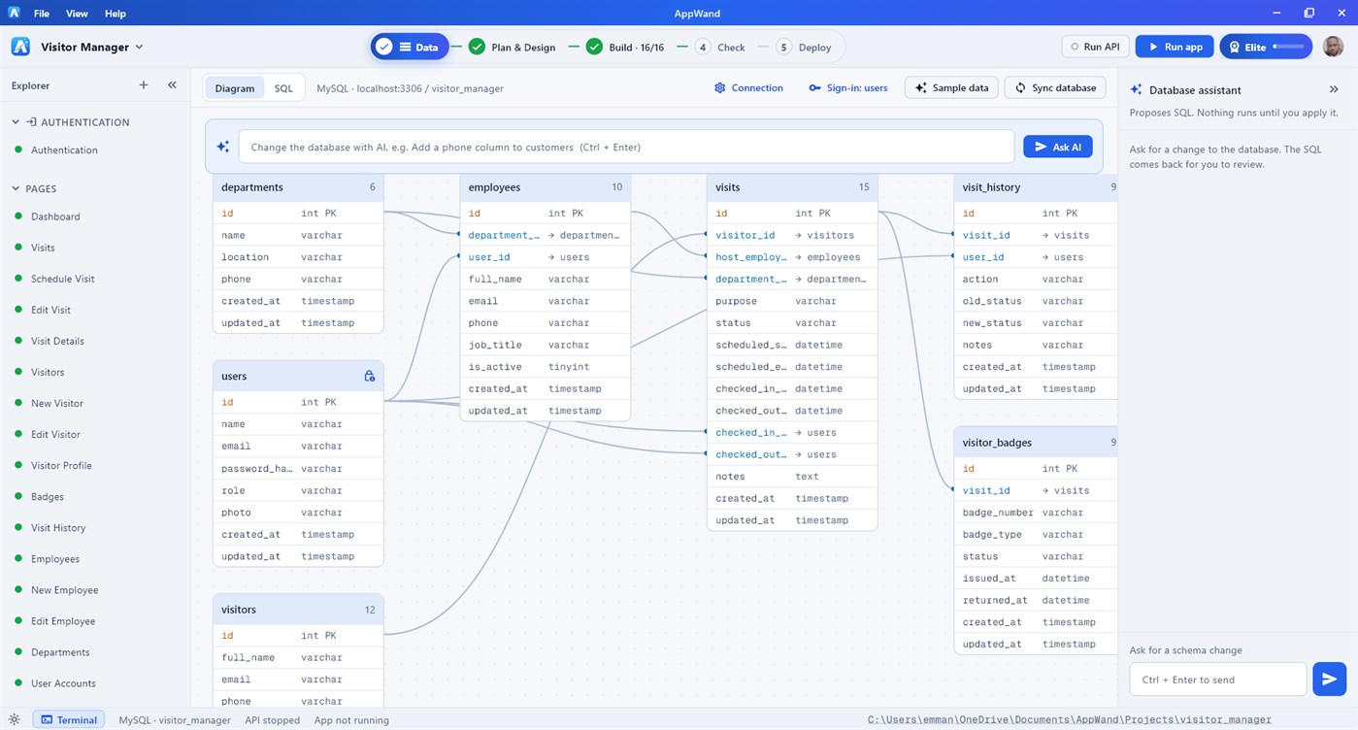
Task: Toggle the Terminal panel
Action: tap(69, 720)
